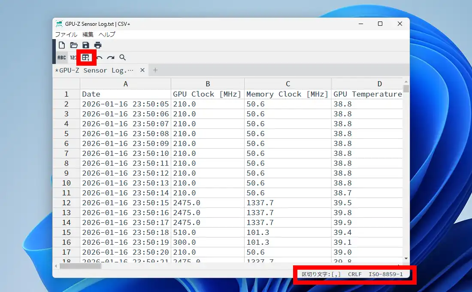Open search with the magnifier icon
Image resolution: width=472 pixels, height=292 pixels.
point(123,58)
